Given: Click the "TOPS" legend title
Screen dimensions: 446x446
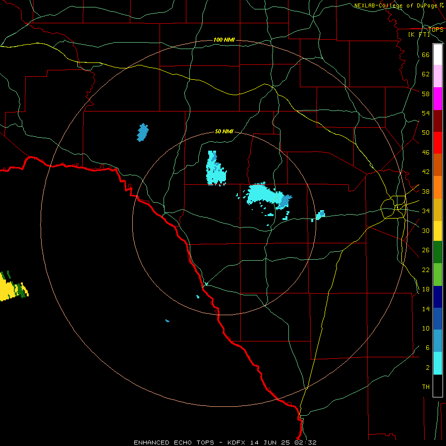Looking at the screenshot, I should 436,30.
